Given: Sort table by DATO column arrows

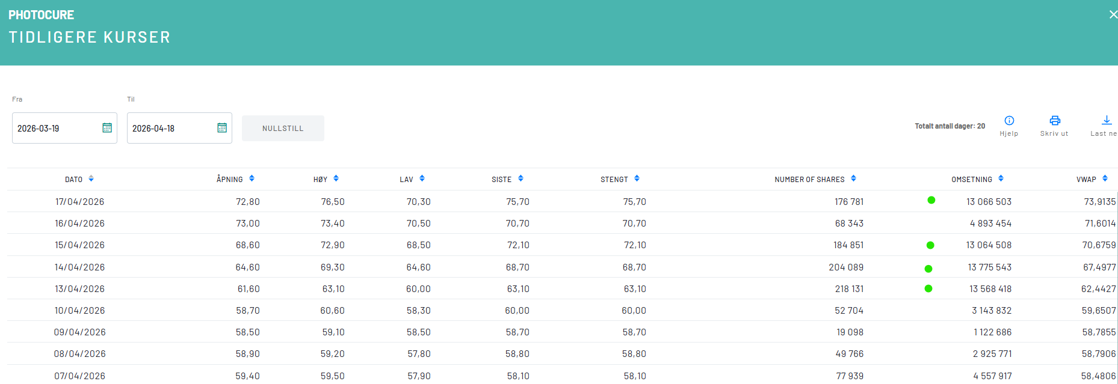Looking at the screenshot, I should (x=91, y=178).
